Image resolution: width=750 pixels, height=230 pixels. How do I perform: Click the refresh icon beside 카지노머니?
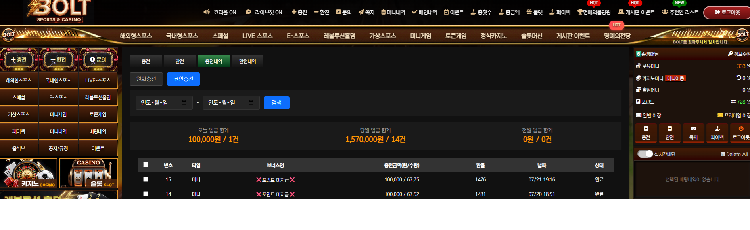click(739, 78)
